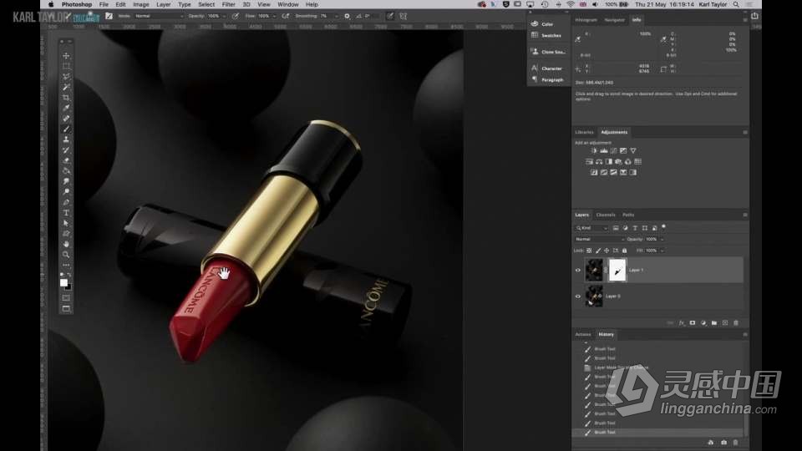
Task: Switch to the Histogram tab
Action: pyautogui.click(x=586, y=20)
